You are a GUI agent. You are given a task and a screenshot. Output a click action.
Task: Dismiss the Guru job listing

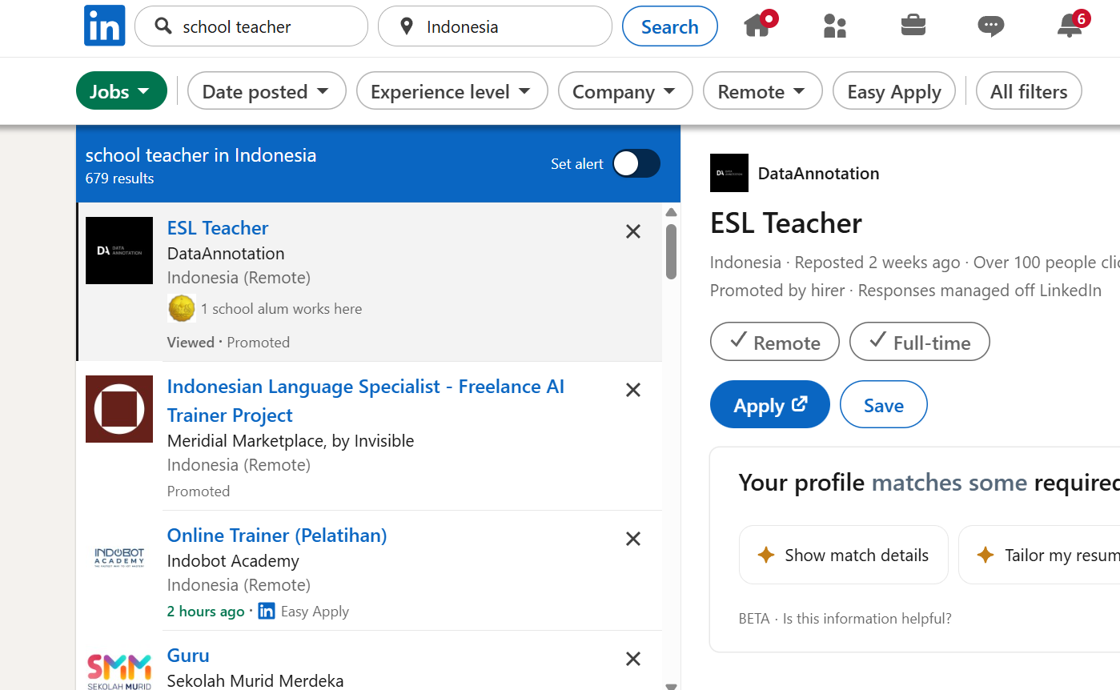coord(632,659)
